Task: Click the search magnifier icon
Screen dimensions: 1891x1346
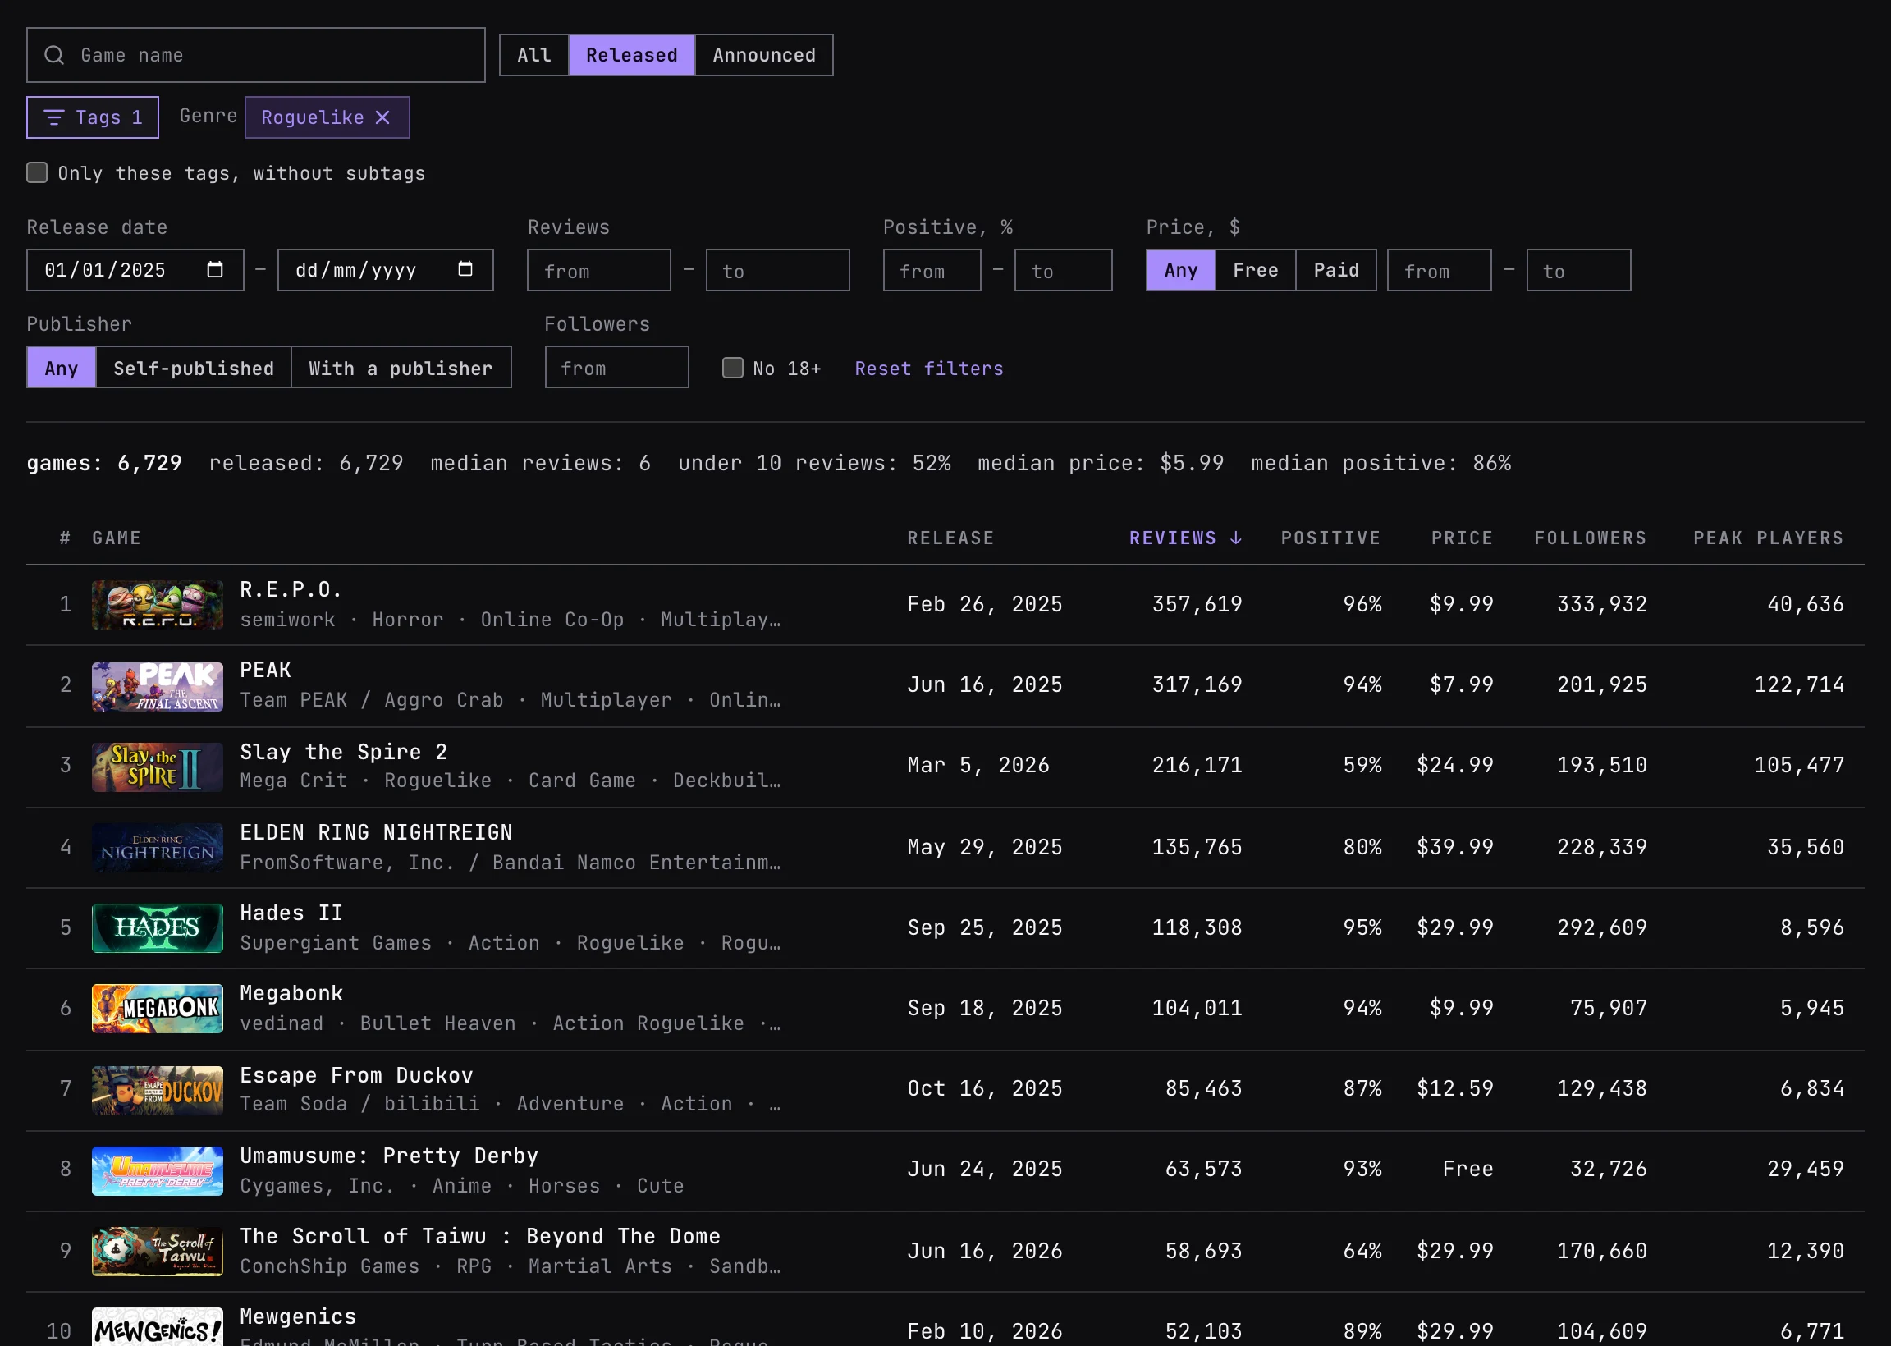Action: point(54,56)
